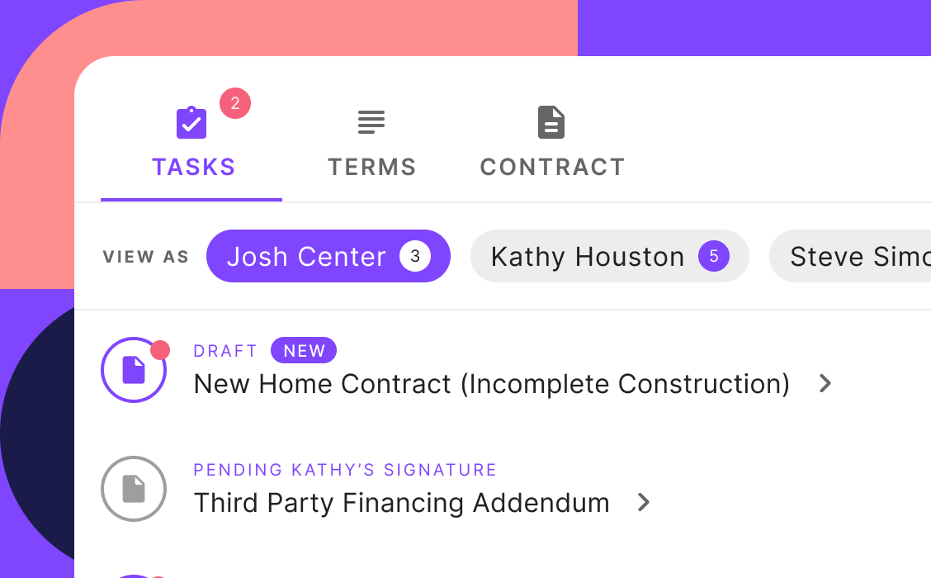This screenshot has width=931, height=578.
Task: Open Third Party Financing Addendum task
Action: 401,503
